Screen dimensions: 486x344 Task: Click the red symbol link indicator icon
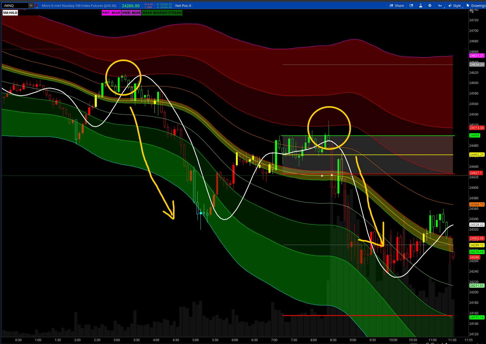click(36, 6)
